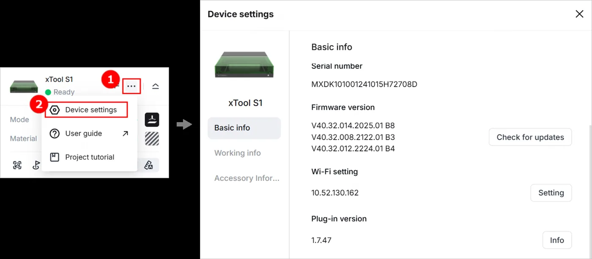Click the green Ready status indicator

point(48,92)
